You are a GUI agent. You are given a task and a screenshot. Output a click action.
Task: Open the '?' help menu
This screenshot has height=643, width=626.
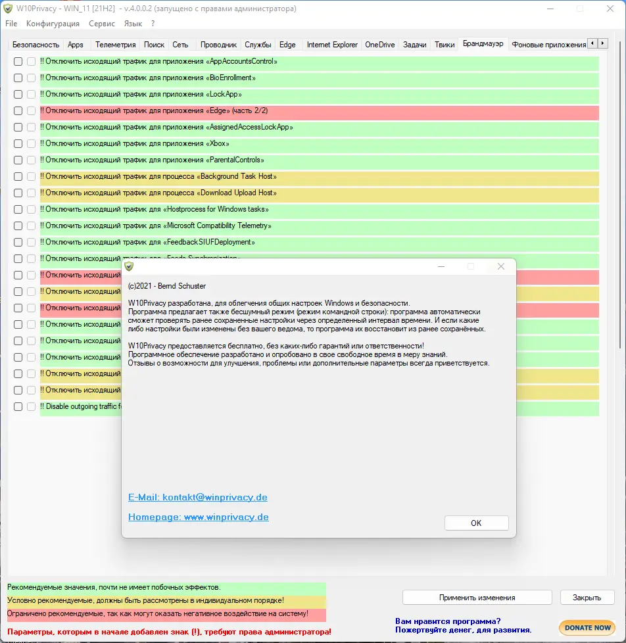coord(153,24)
